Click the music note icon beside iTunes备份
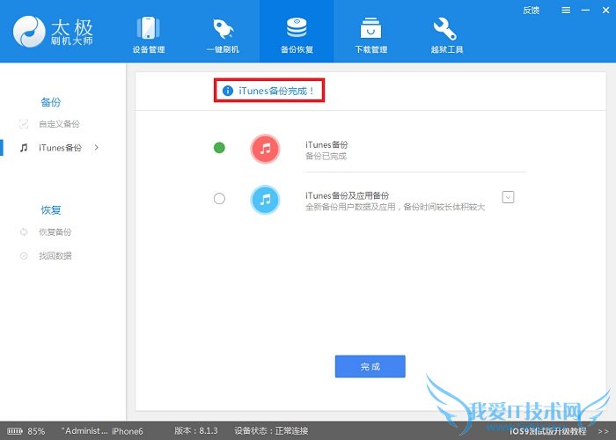Image resolution: width=616 pixels, height=440 pixels. pyautogui.click(x=24, y=148)
